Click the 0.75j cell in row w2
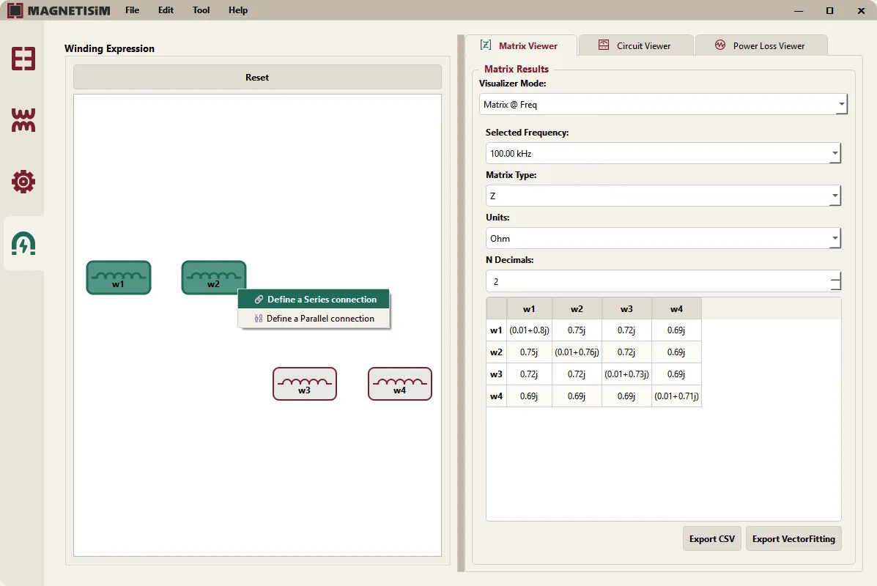877x586 pixels. coord(529,352)
